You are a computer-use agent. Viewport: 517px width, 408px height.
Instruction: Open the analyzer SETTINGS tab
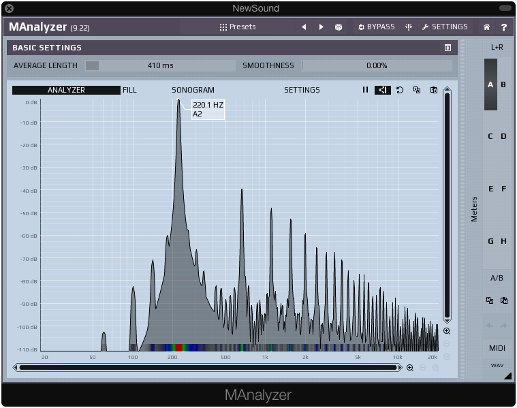(302, 90)
